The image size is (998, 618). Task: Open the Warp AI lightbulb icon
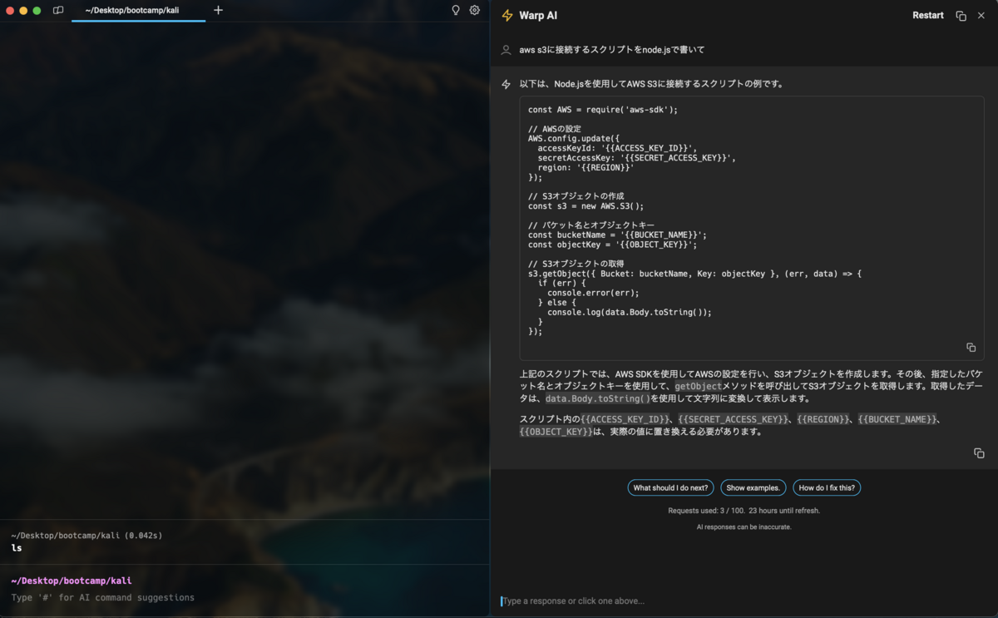456,10
